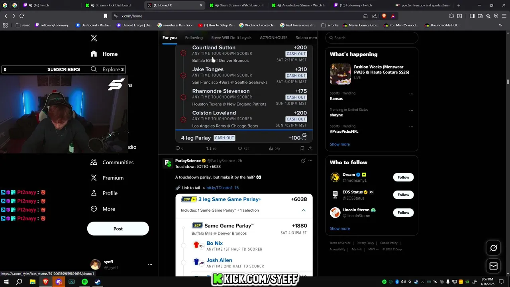Switch to the Kick Dashboard browser tab
The image size is (510, 287).
click(112, 5)
